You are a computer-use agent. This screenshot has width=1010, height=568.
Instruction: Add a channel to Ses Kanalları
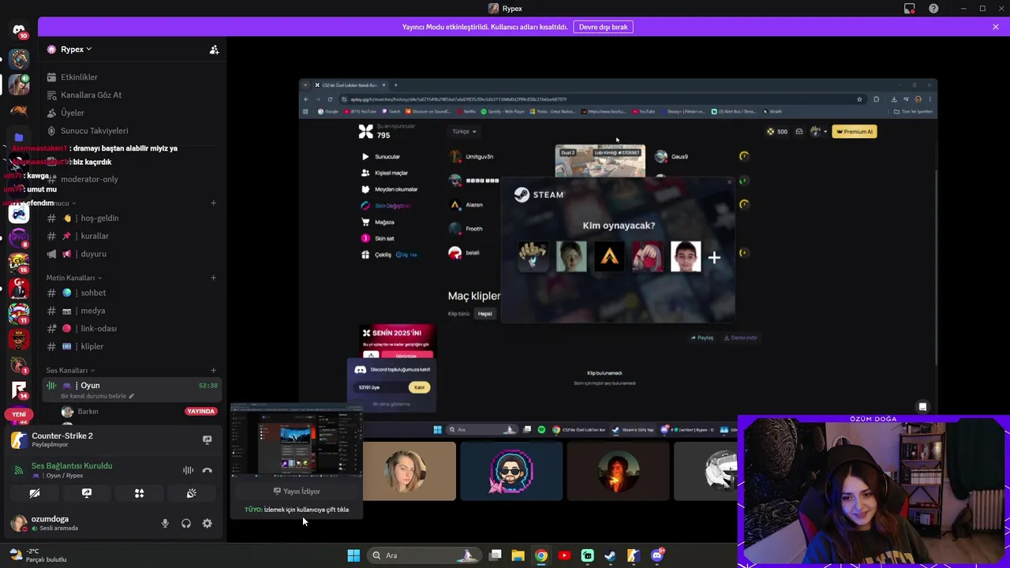tap(213, 370)
